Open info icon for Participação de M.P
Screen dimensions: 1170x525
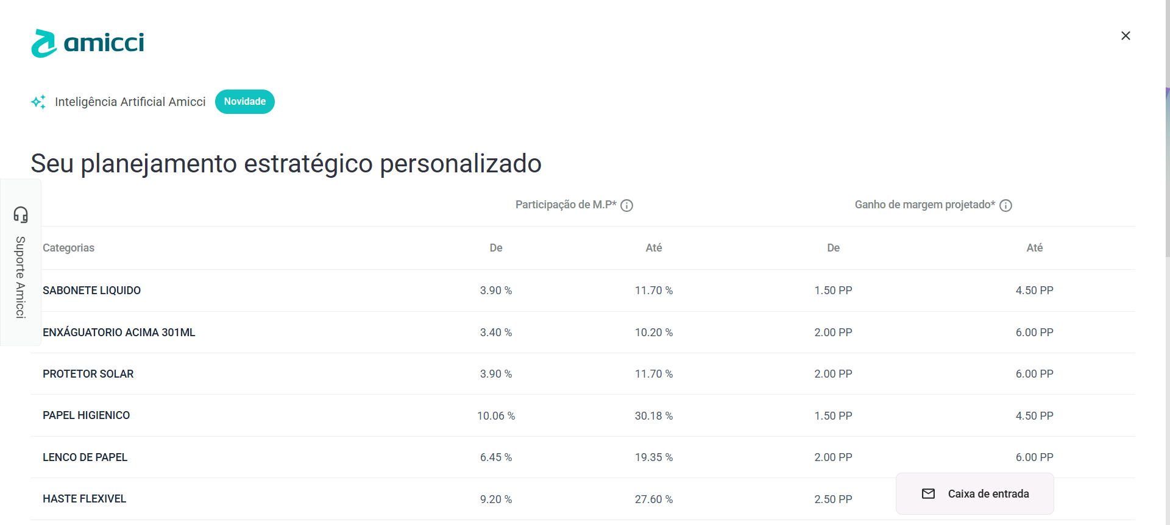click(626, 206)
